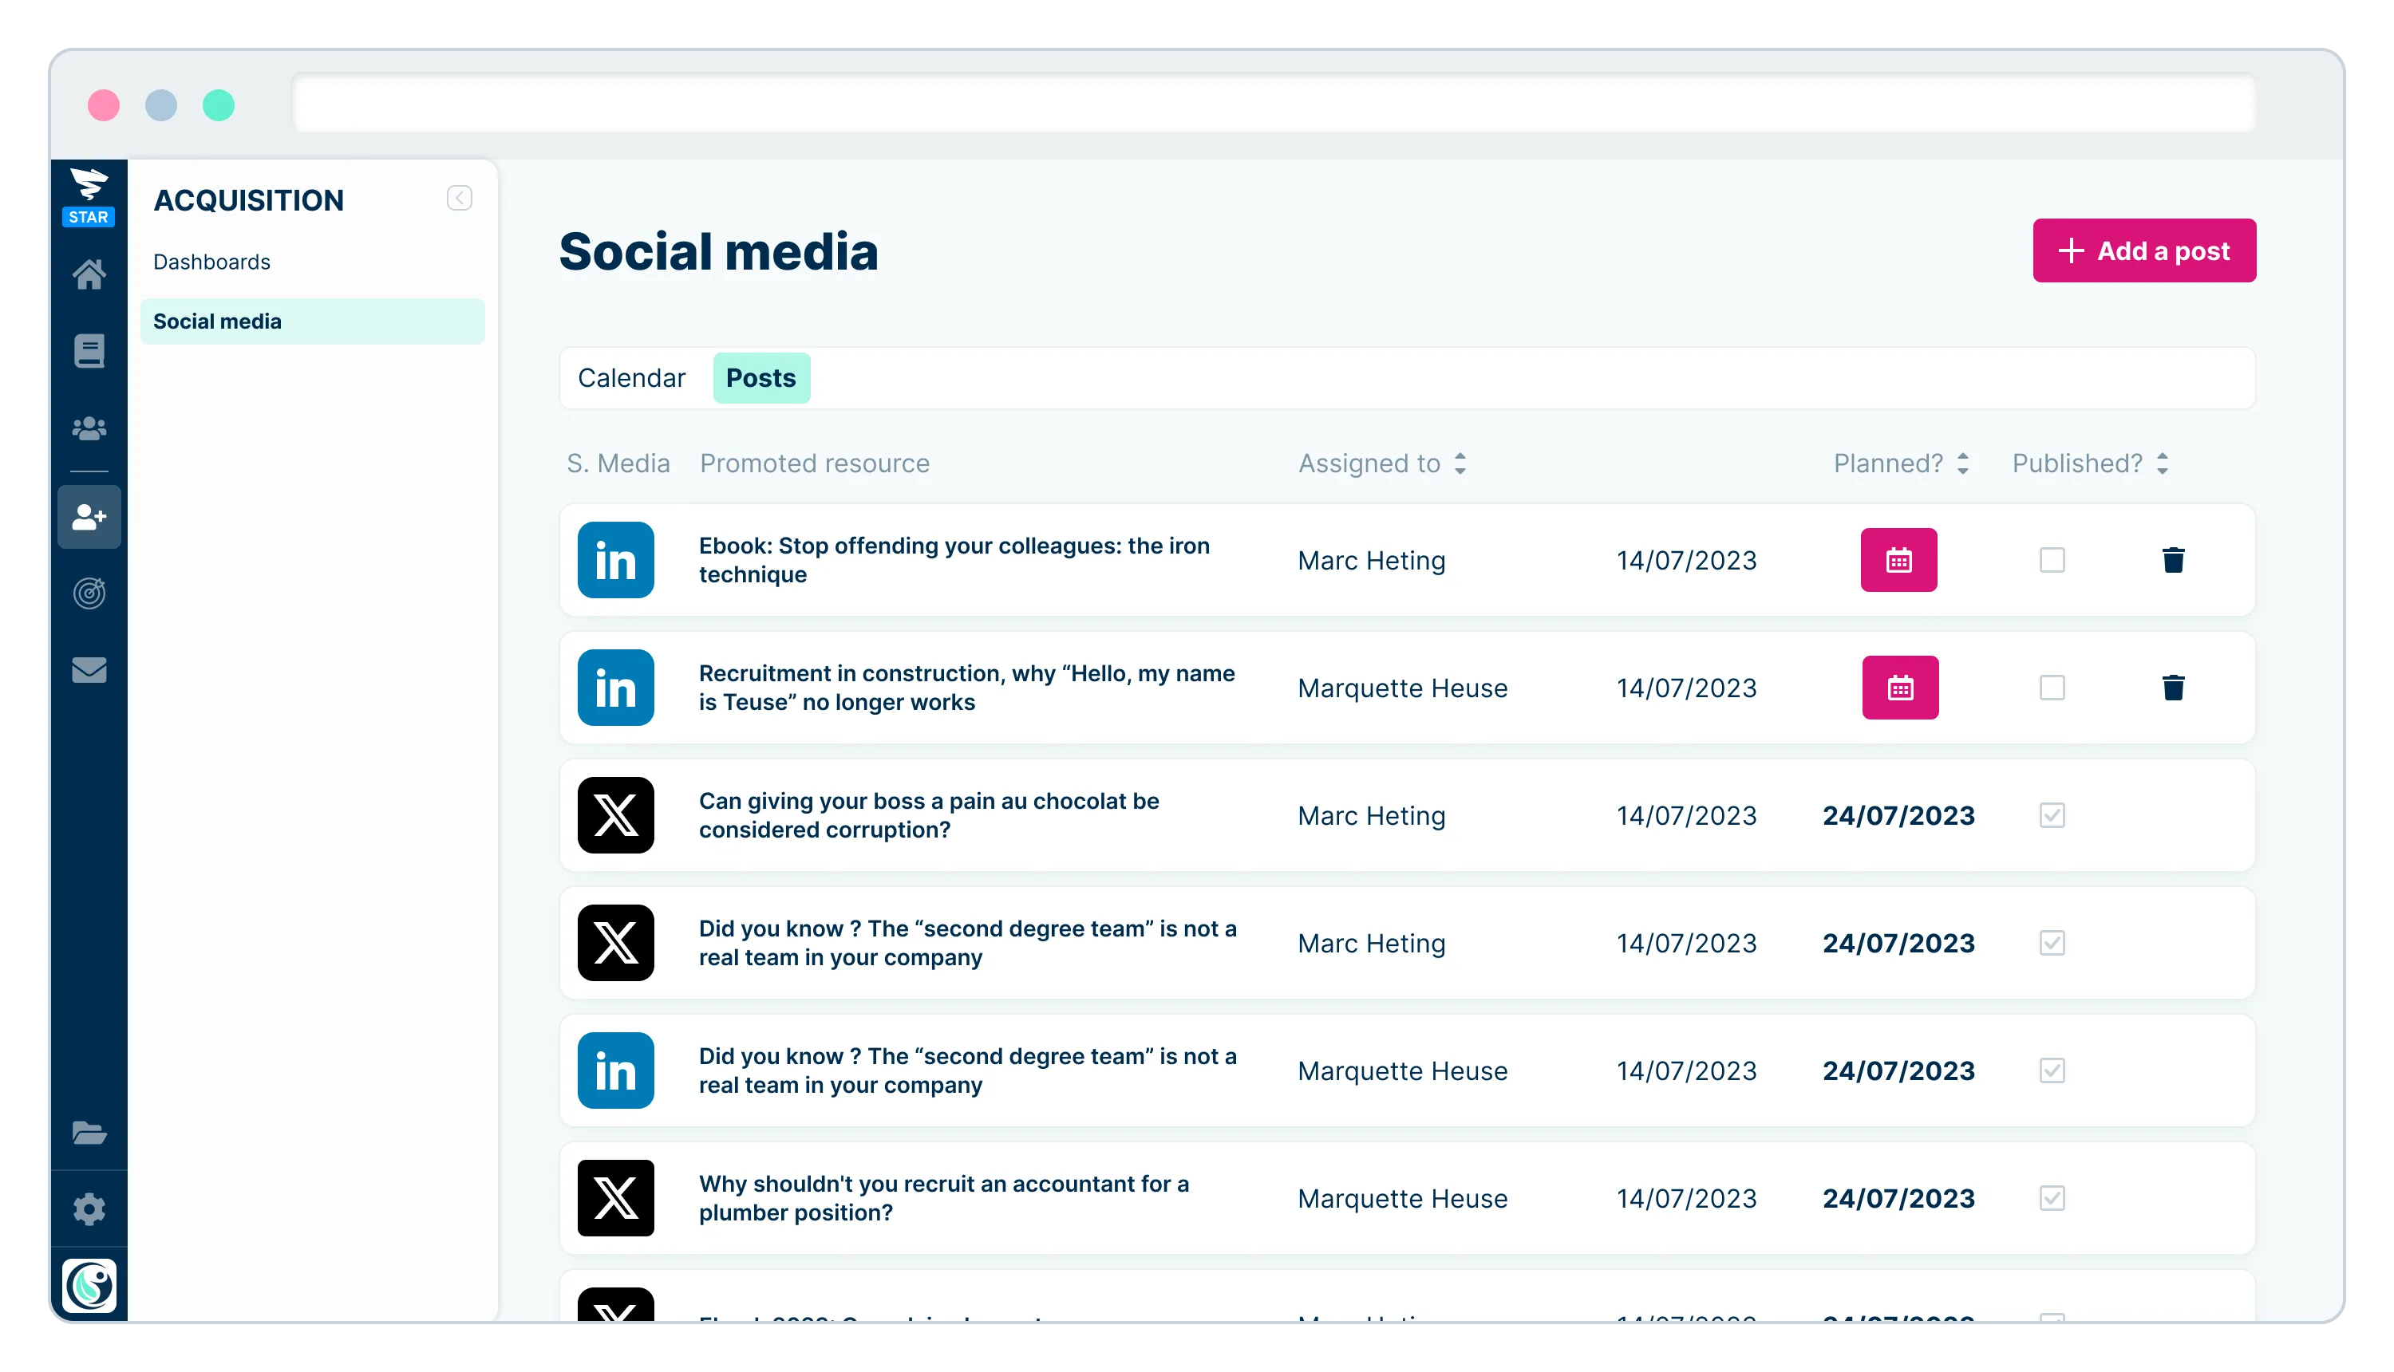The height and width of the screenshot is (1372, 2394).
Task: Click the user avatar at sidebar bottom
Action: tap(89, 1285)
